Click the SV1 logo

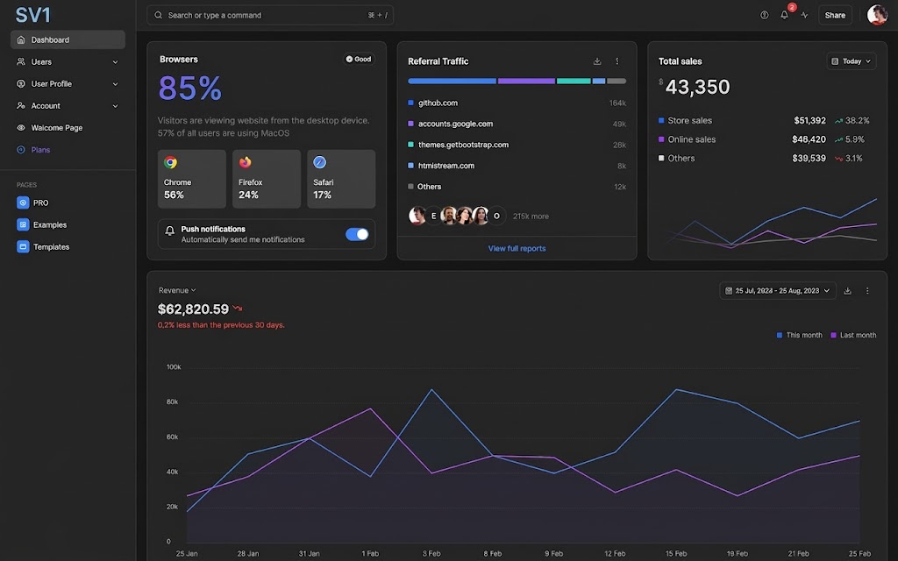(x=32, y=15)
